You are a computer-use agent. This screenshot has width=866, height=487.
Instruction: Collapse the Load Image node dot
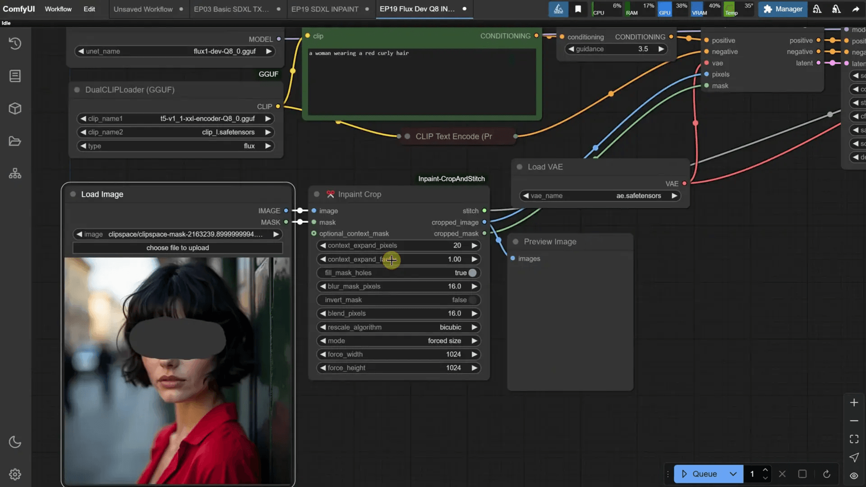click(x=73, y=194)
